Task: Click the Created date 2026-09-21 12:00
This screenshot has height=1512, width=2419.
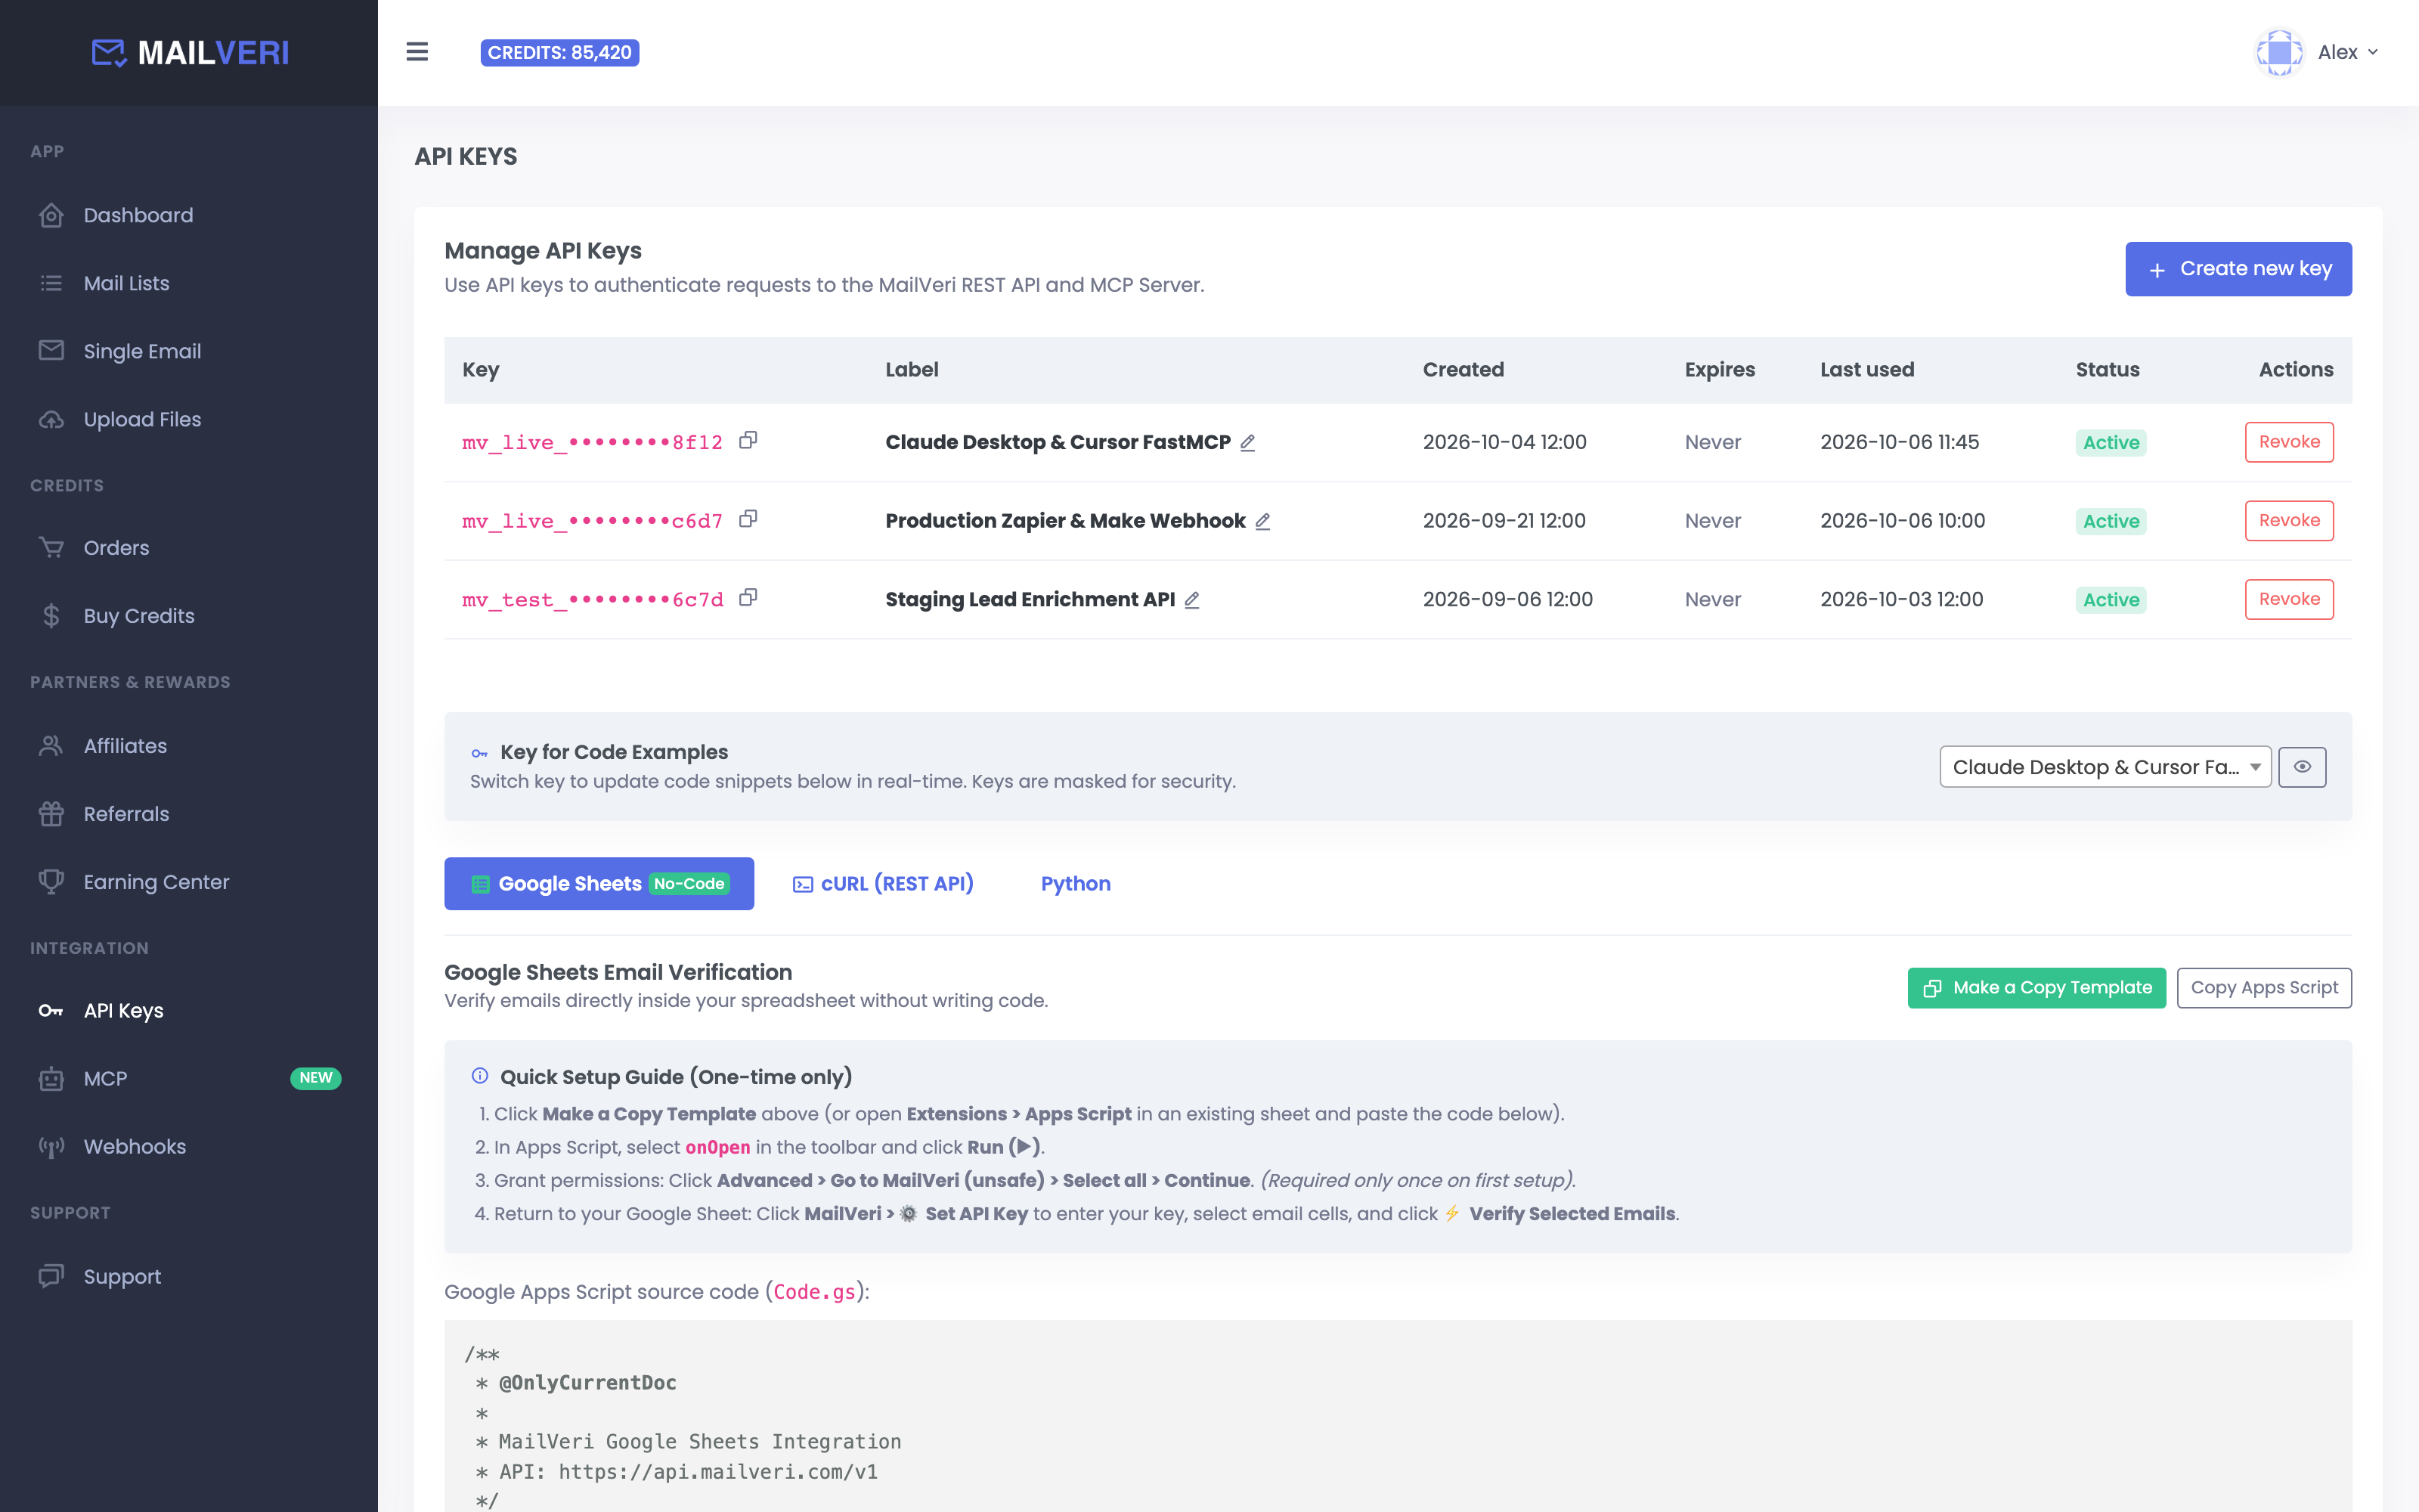Action: (1504, 521)
